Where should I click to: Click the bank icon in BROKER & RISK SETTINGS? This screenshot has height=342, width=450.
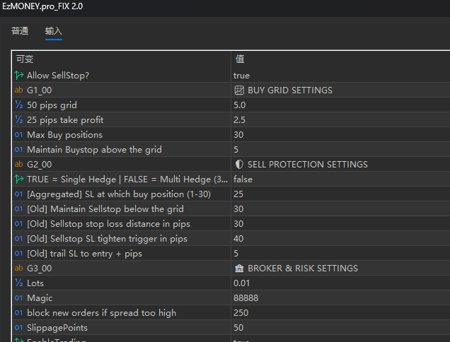(239, 269)
